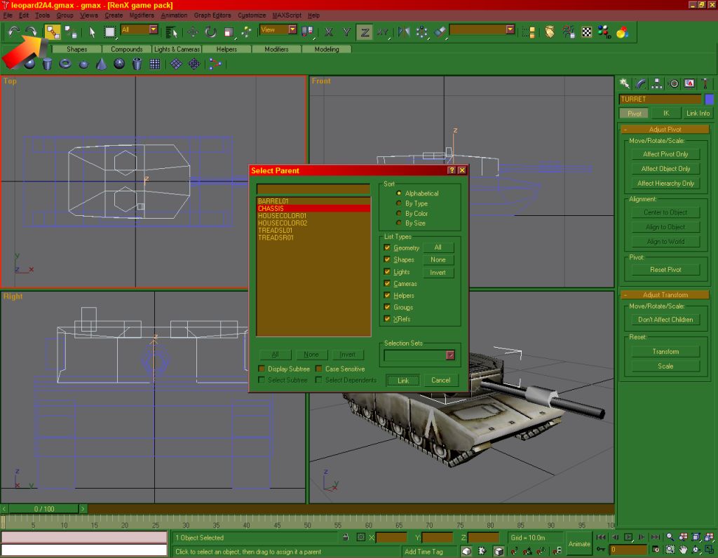Viewport: 718px width, 558px height.
Task: Open the Selection Sets dropdown
Action: click(x=450, y=355)
